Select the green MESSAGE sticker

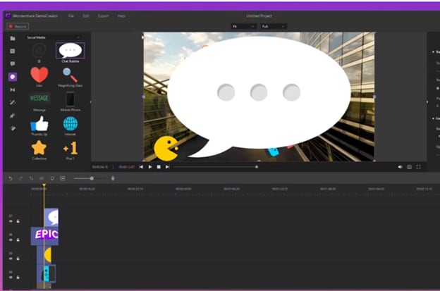pyautogui.click(x=39, y=98)
